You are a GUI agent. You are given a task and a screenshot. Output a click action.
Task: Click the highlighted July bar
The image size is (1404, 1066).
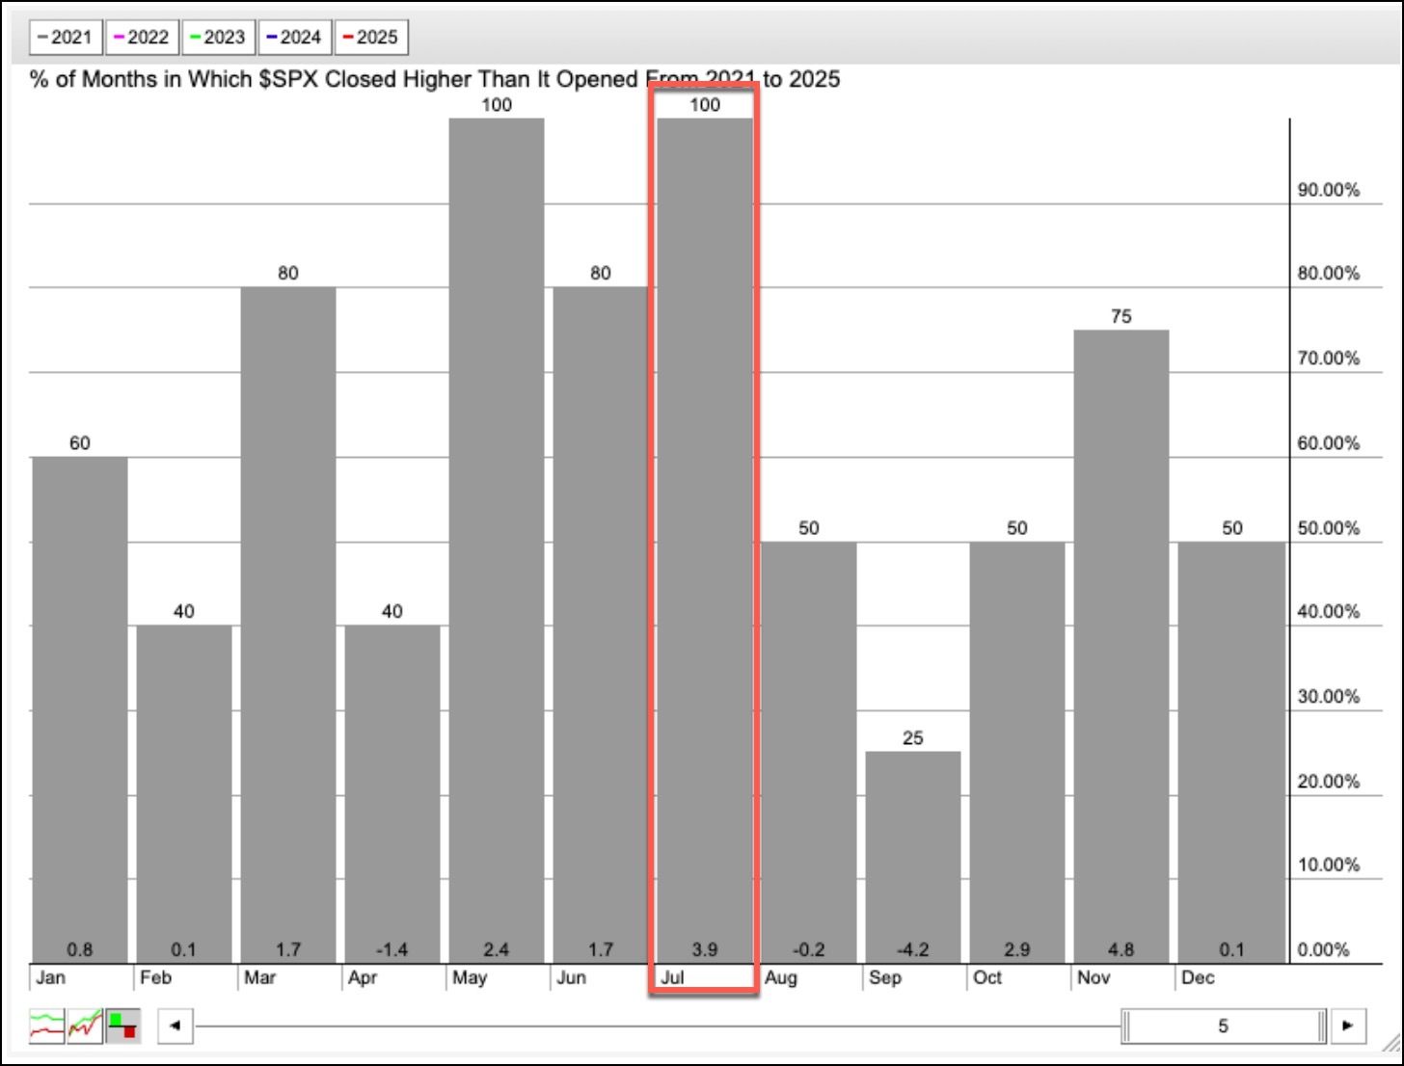tap(704, 540)
